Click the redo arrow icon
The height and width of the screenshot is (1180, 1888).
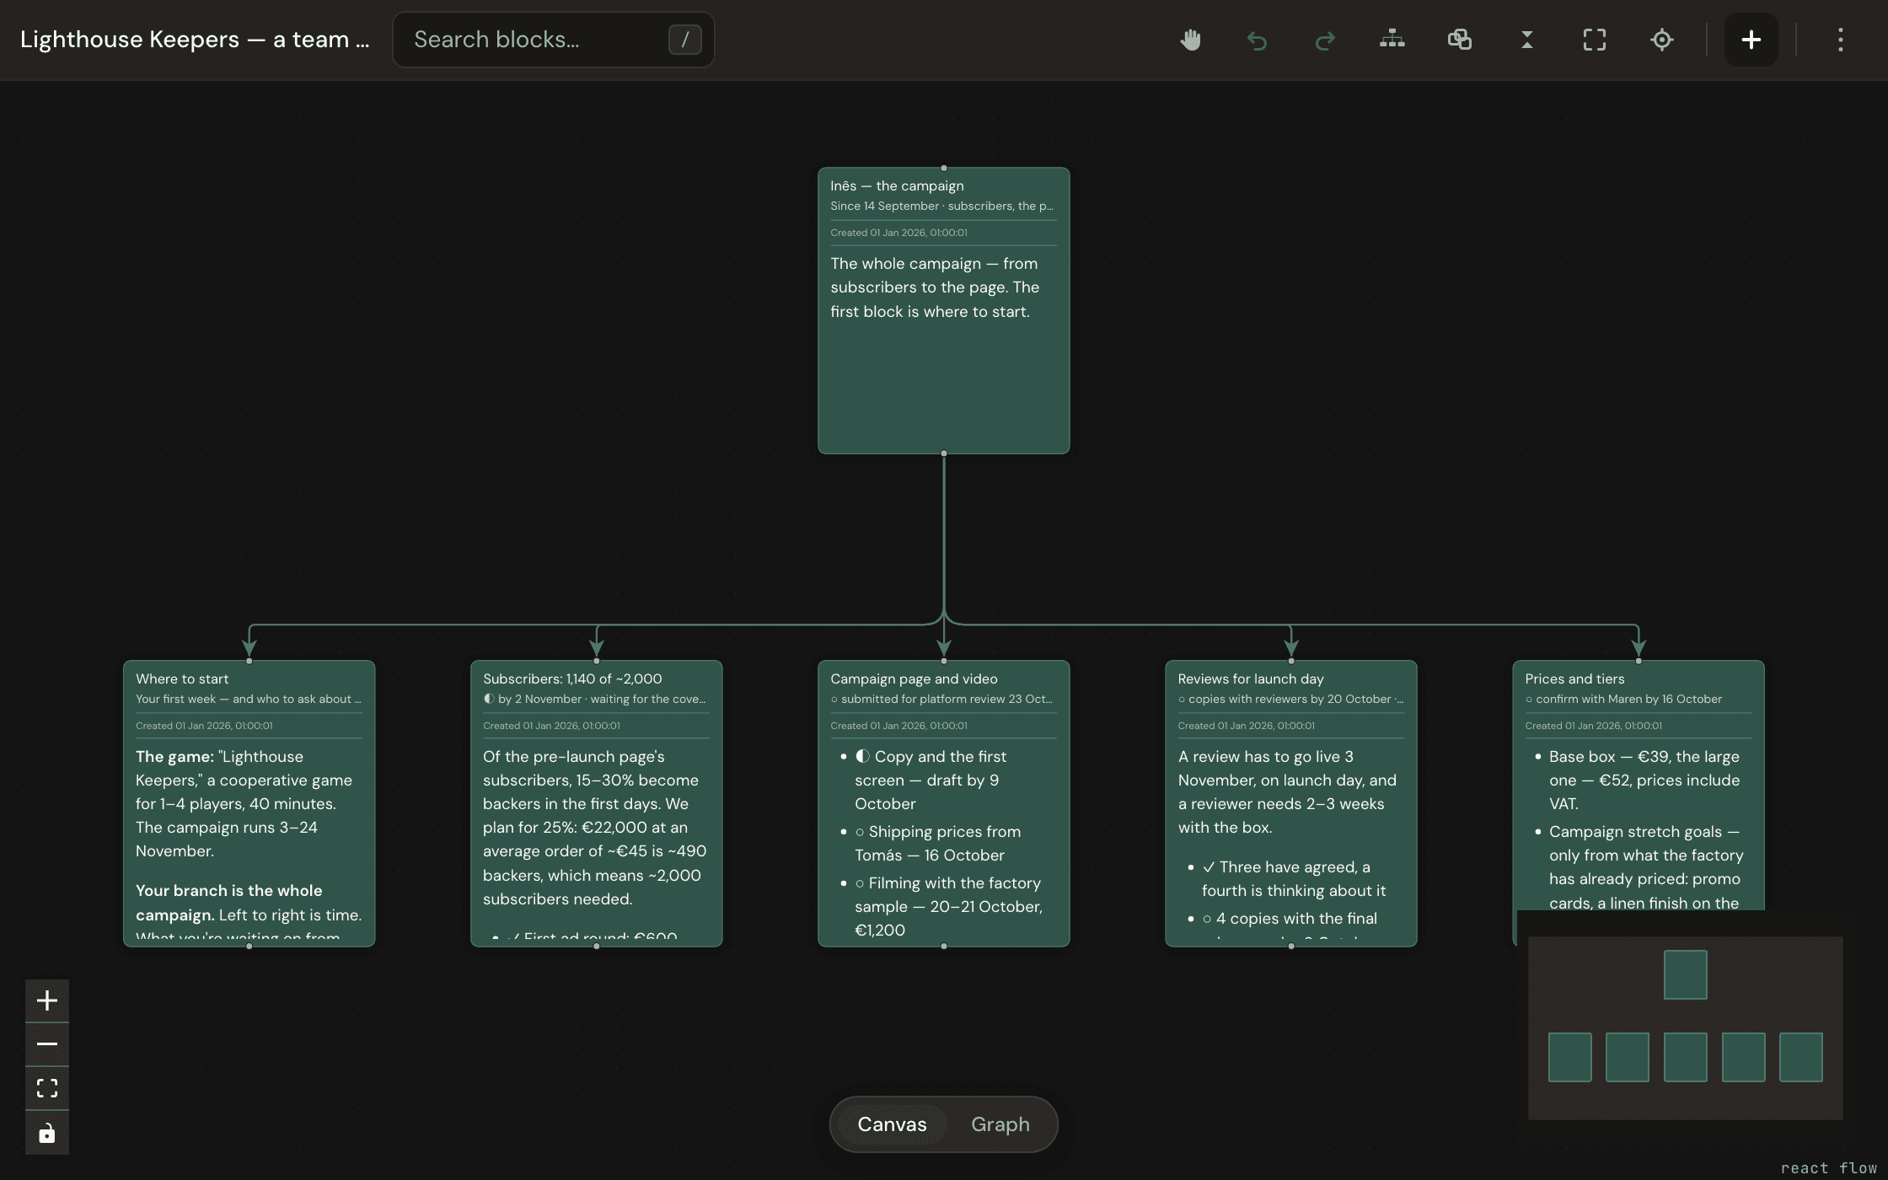pyautogui.click(x=1325, y=40)
